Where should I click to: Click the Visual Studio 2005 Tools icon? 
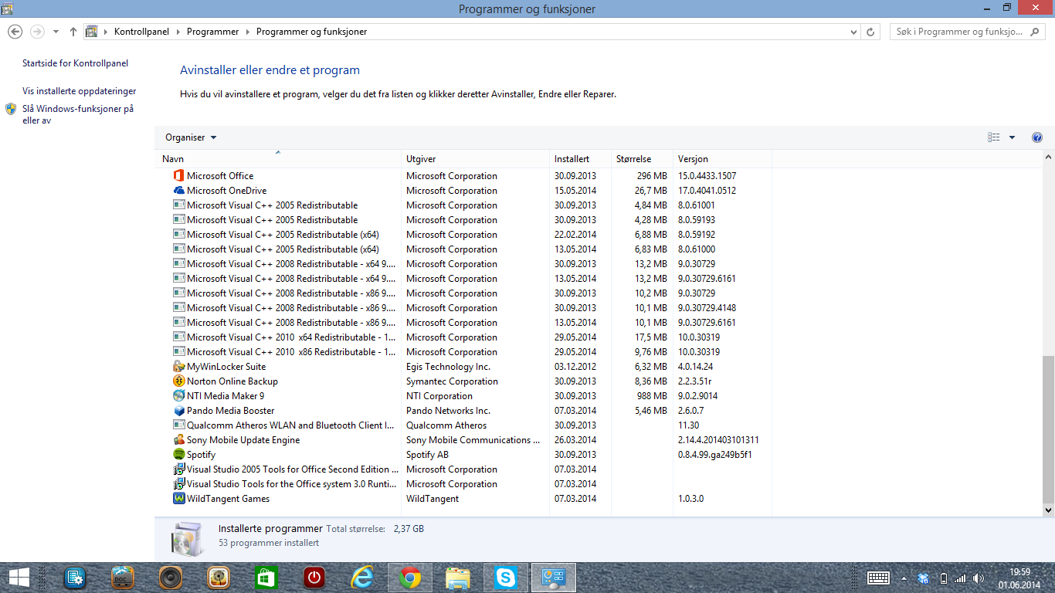pos(179,469)
